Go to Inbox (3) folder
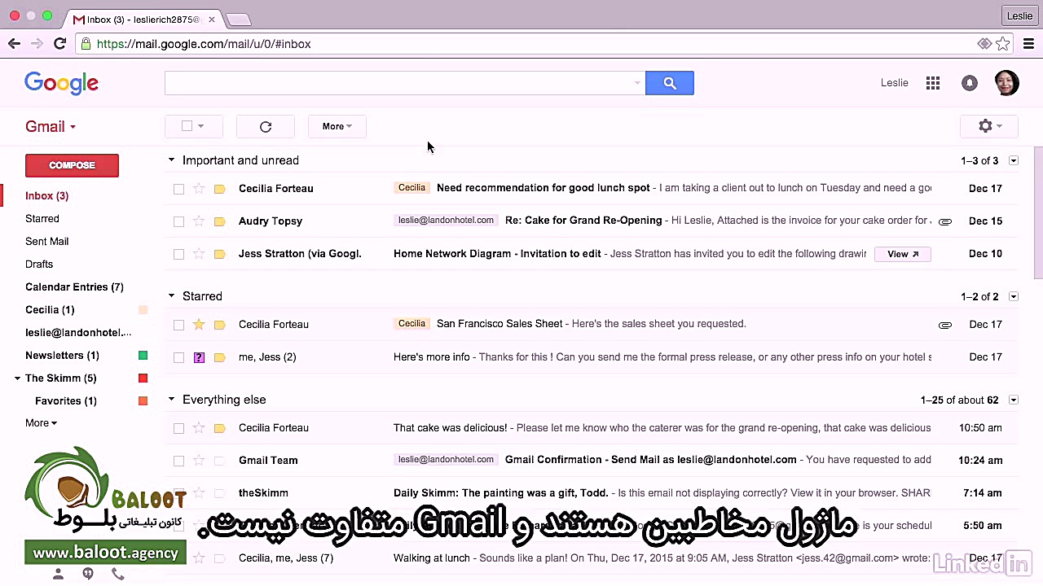Viewport: 1043px width, 586px height. pos(47,196)
